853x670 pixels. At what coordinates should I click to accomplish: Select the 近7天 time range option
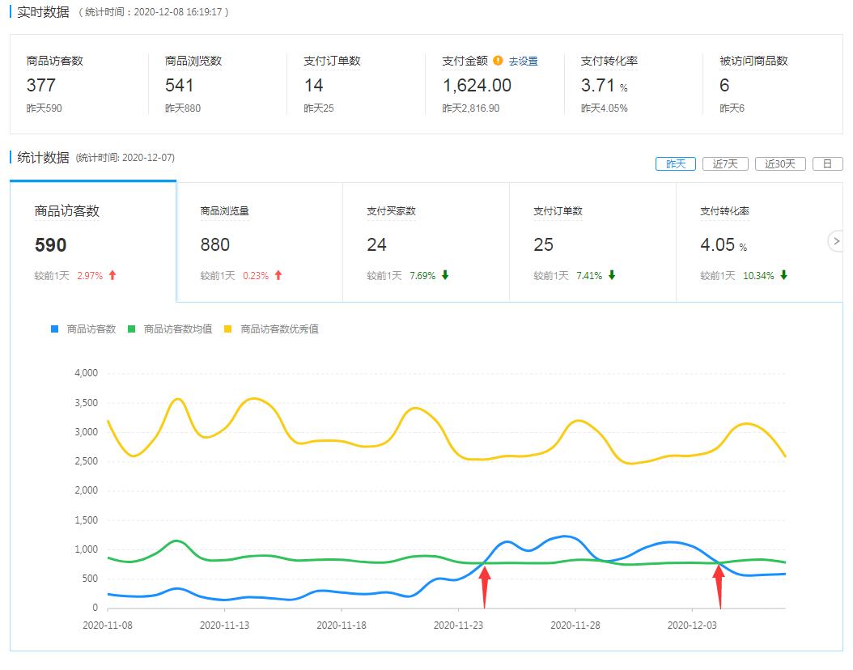[725, 163]
